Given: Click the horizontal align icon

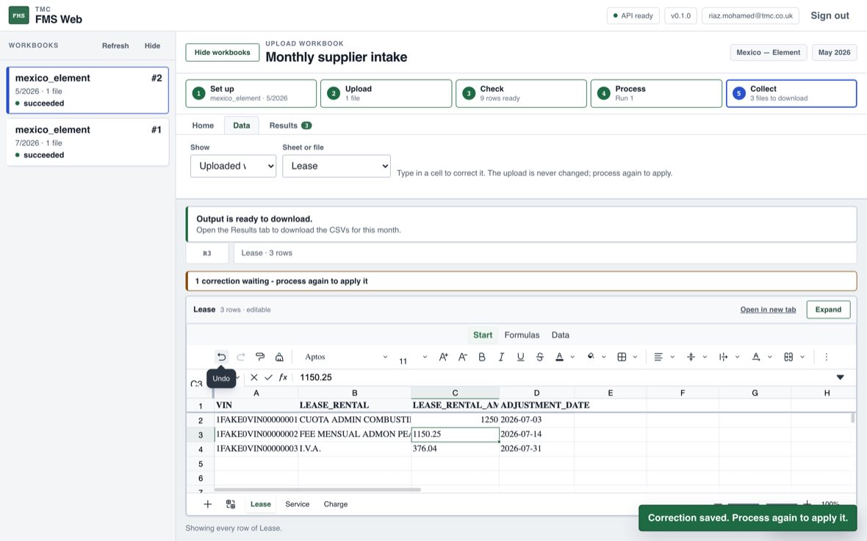Looking at the screenshot, I should point(658,357).
